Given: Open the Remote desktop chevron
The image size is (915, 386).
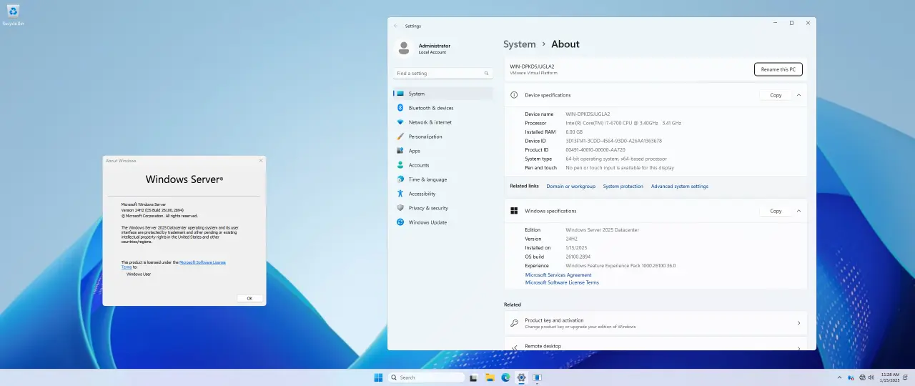Looking at the screenshot, I should (798, 347).
